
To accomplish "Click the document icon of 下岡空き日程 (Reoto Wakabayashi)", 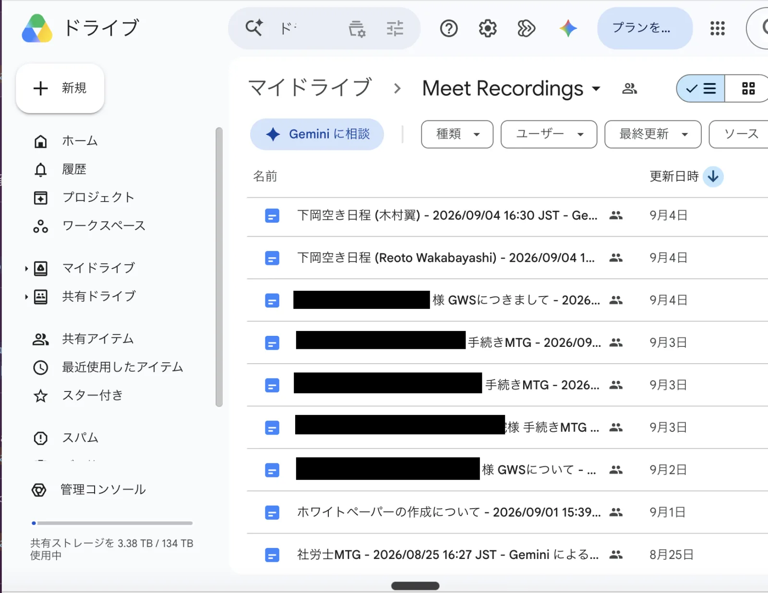I will tap(272, 258).
